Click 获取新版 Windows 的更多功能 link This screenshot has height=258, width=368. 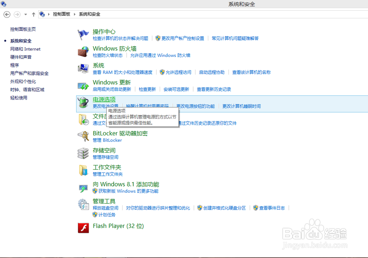[128, 191]
